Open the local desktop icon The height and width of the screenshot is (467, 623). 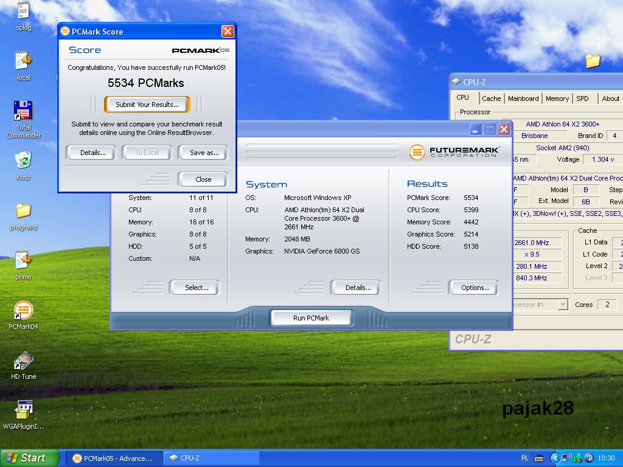[23, 61]
